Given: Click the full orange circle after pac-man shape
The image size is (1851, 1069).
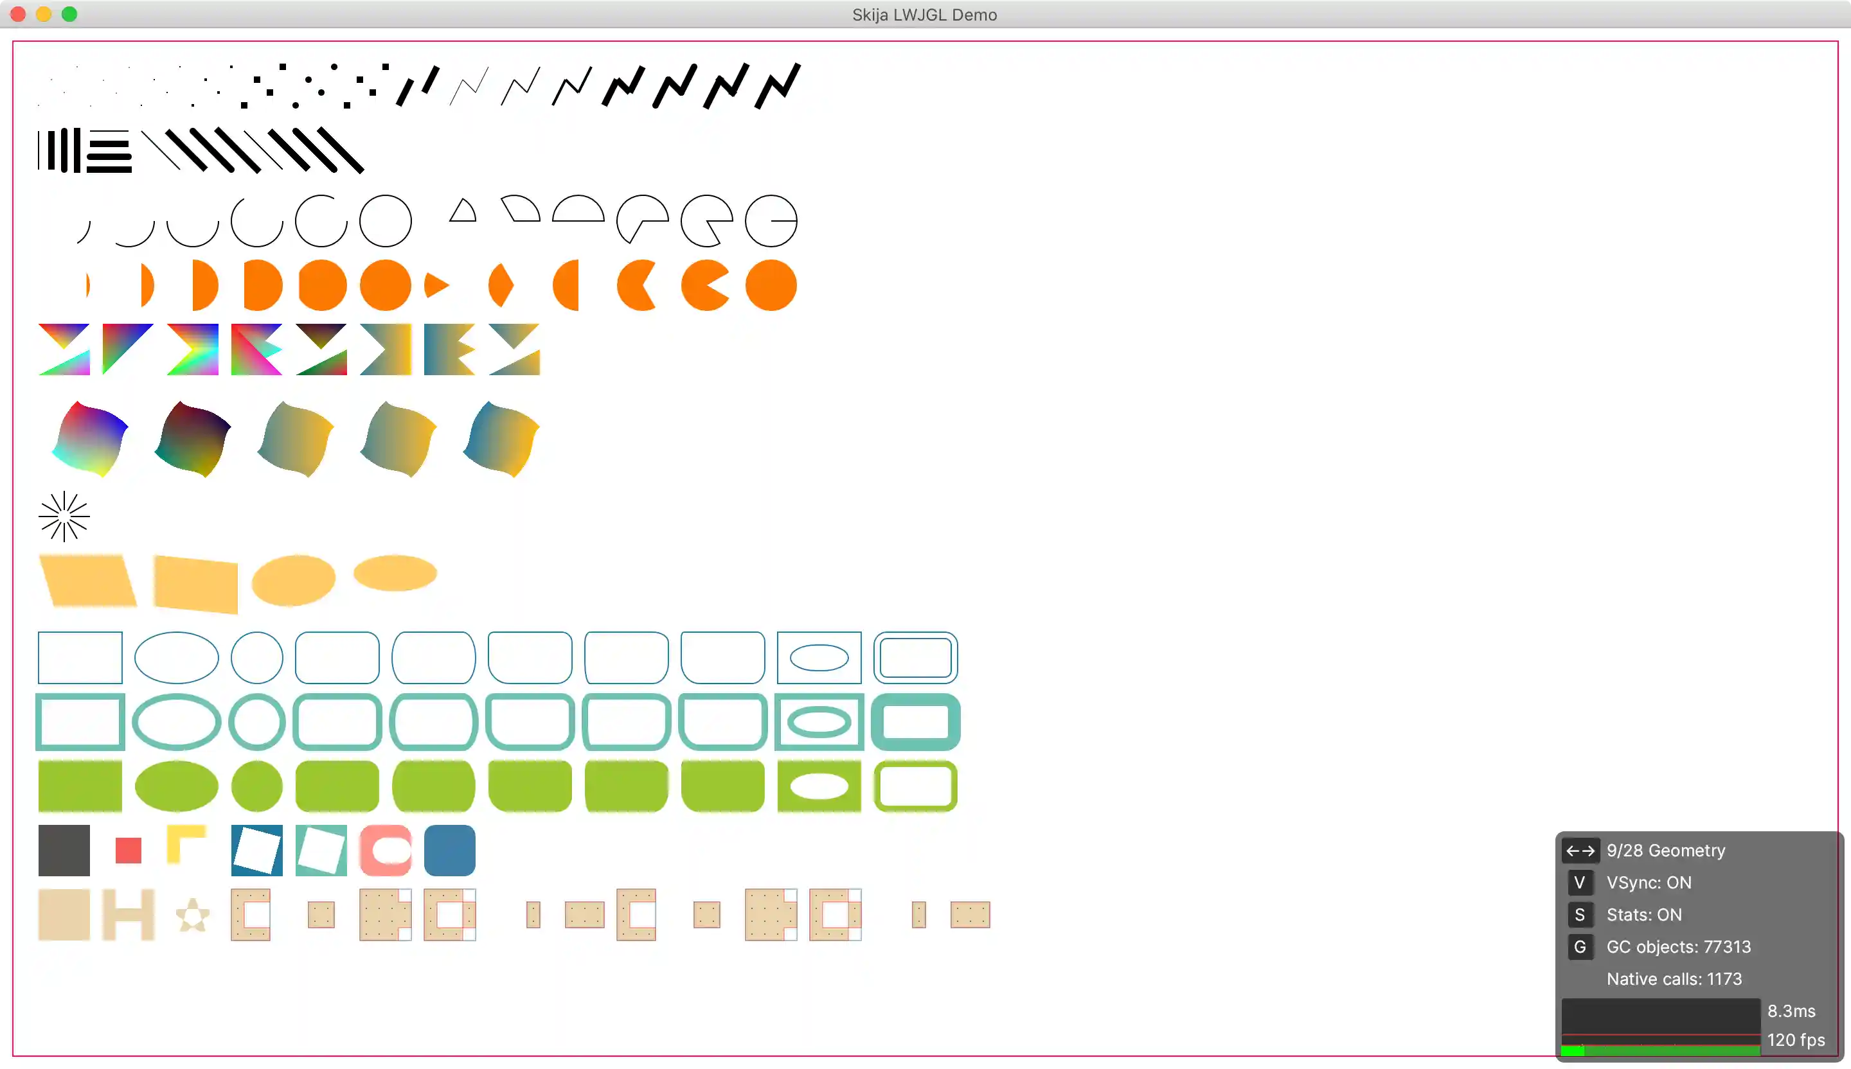Looking at the screenshot, I should click(771, 285).
